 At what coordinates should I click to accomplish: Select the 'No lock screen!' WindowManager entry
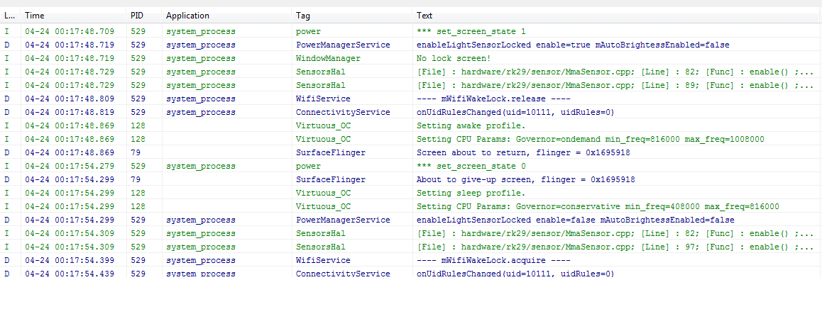click(411, 58)
